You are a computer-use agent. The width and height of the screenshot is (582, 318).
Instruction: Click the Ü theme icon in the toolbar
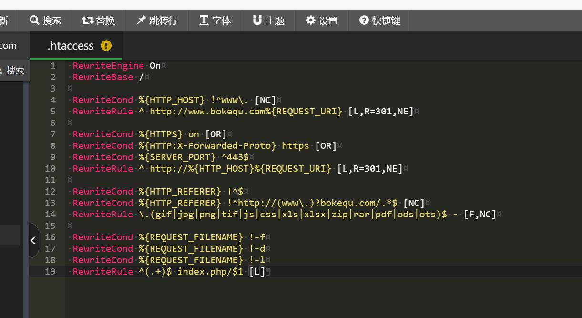pos(257,21)
